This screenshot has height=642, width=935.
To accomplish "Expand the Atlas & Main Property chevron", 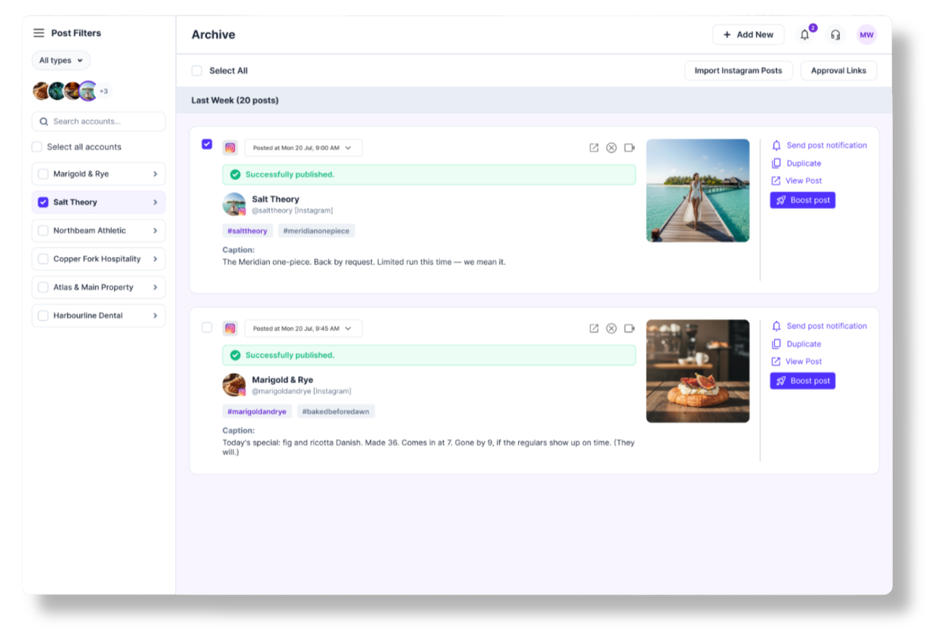I will point(155,287).
